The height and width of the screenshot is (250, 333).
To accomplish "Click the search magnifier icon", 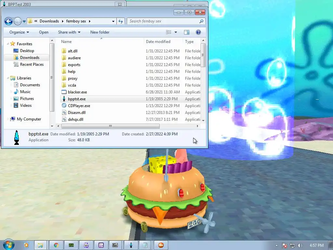I will [x=201, y=21].
